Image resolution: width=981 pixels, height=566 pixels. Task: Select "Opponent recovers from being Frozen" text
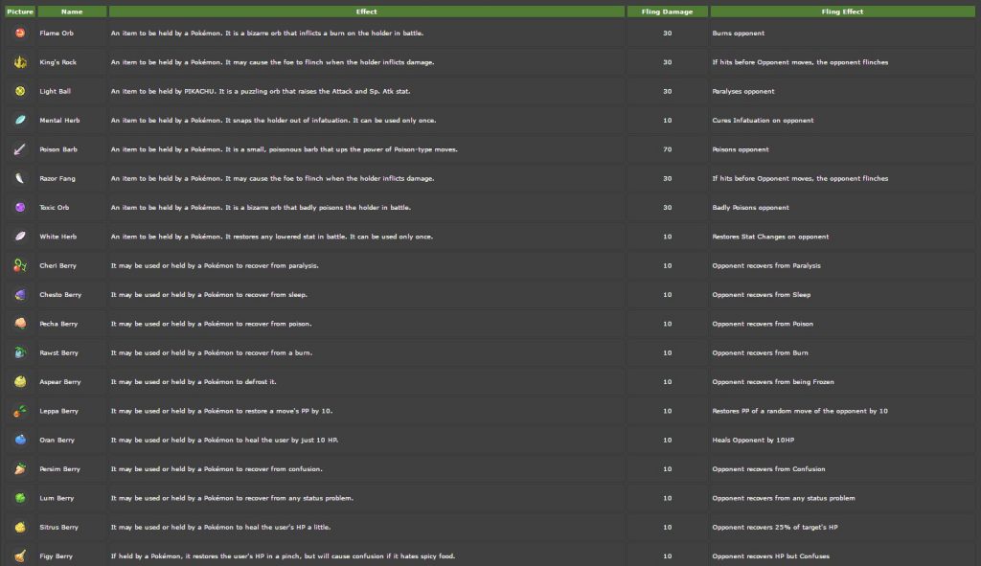(773, 382)
